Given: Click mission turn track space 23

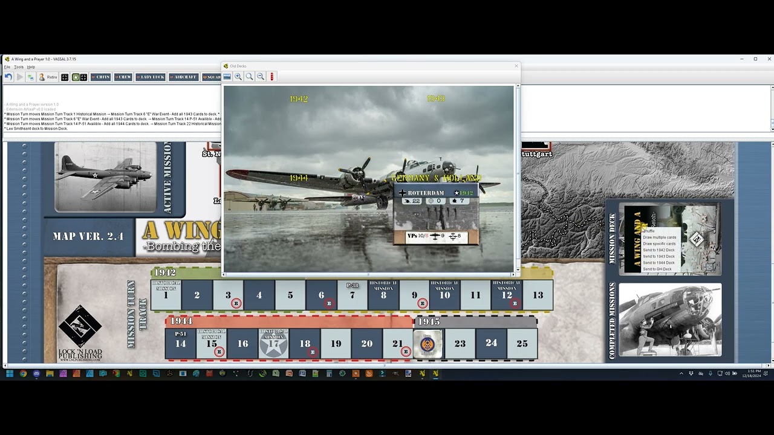Looking at the screenshot, I should (x=460, y=343).
